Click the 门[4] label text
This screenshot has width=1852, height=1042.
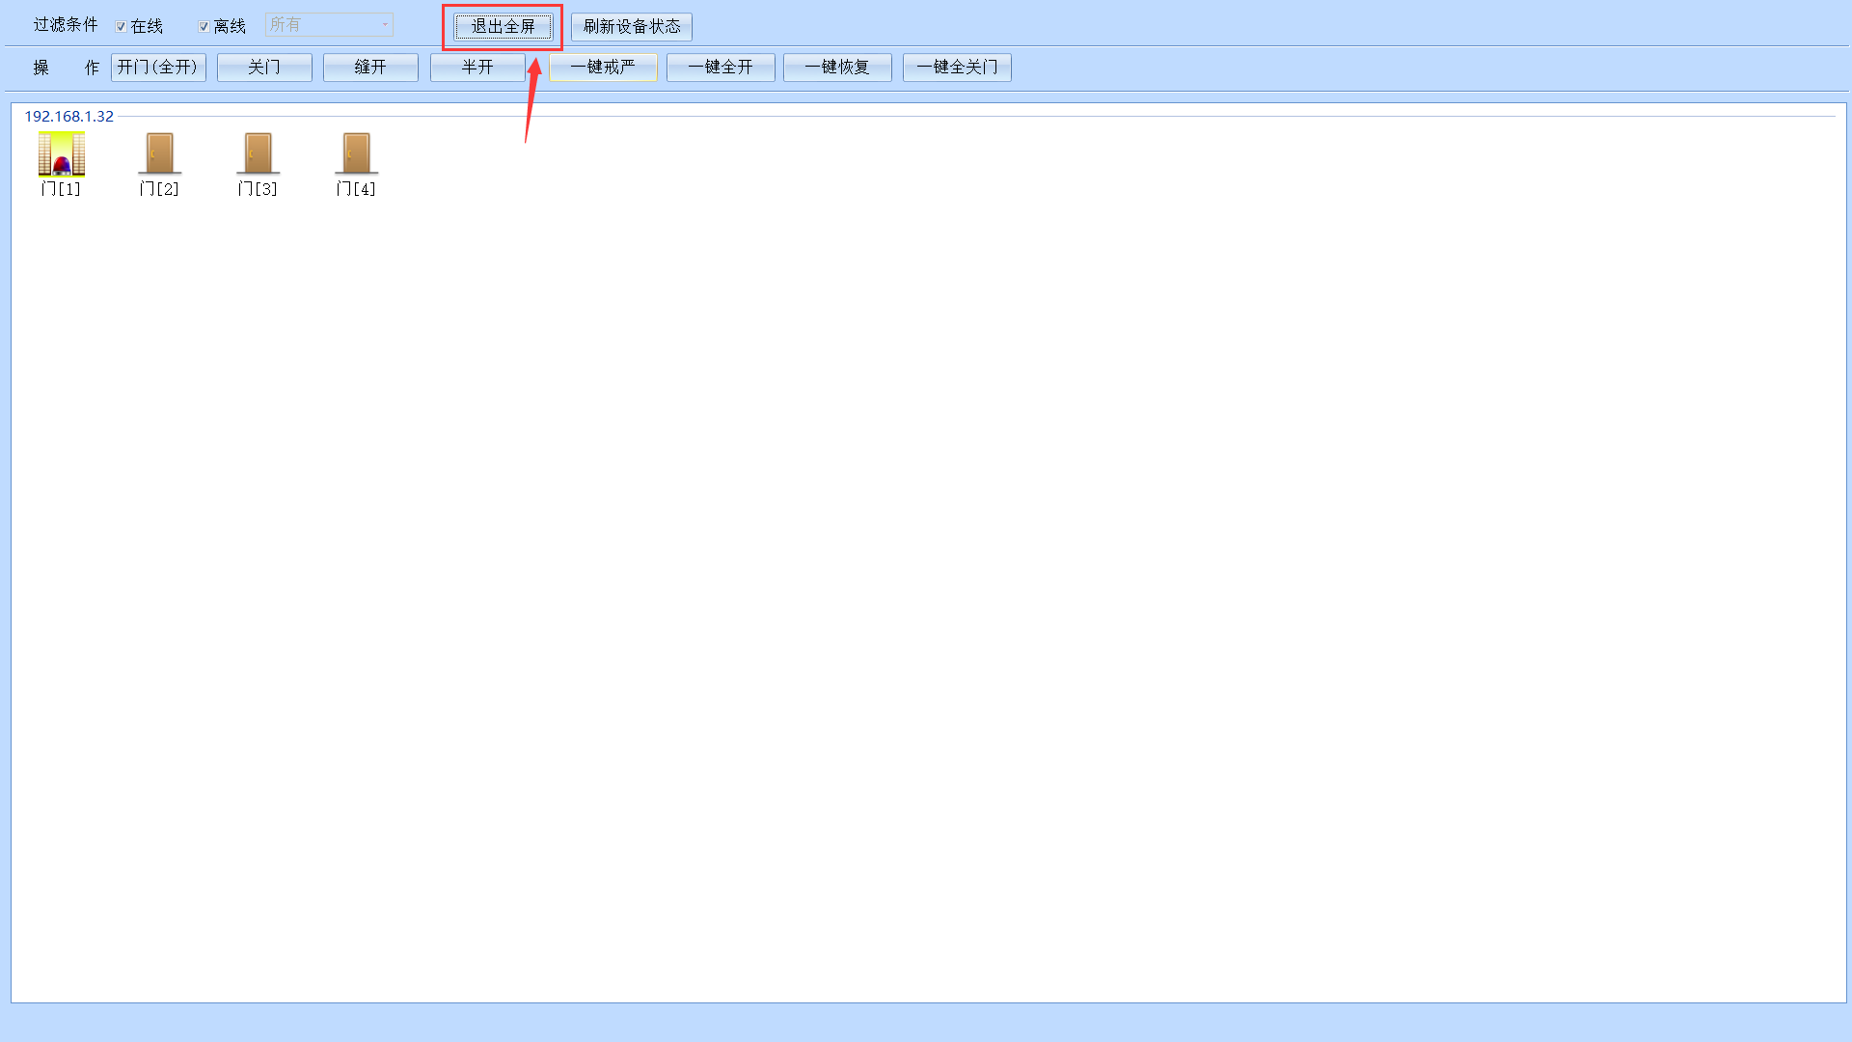pyautogui.click(x=356, y=189)
